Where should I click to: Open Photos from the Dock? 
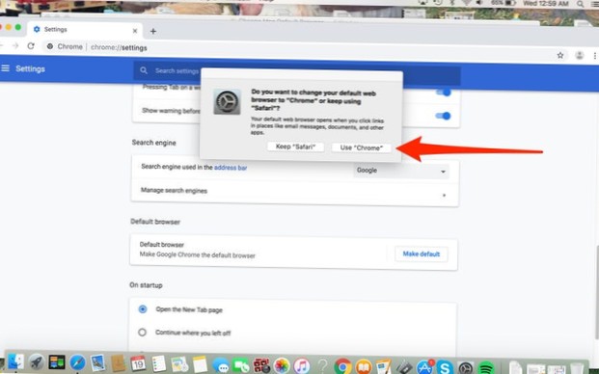click(282, 366)
